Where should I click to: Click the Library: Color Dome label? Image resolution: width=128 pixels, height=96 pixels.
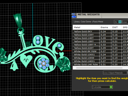click(89, 22)
